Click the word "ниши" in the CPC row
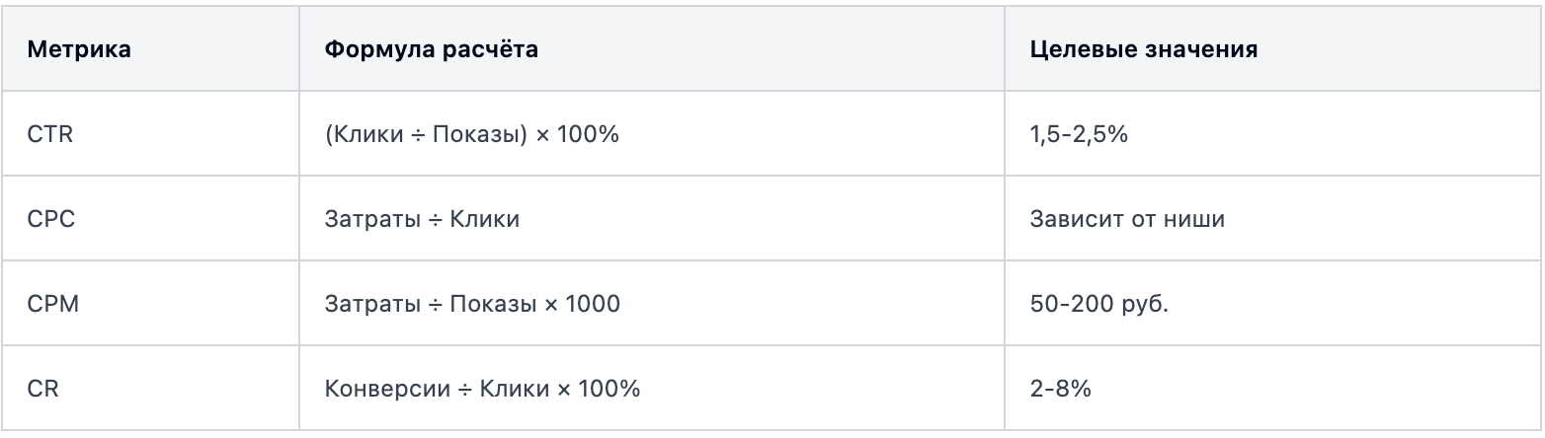 click(1198, 219)
